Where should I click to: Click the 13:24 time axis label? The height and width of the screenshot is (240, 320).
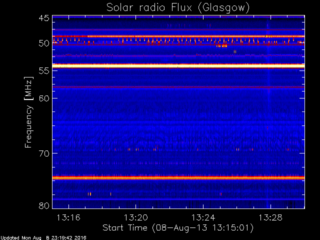click(203, 217)
